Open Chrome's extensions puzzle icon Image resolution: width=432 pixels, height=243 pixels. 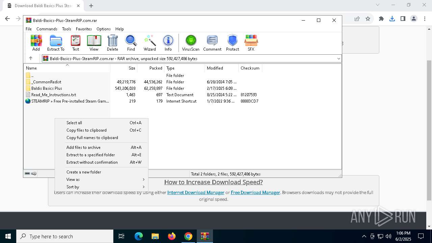381,19
